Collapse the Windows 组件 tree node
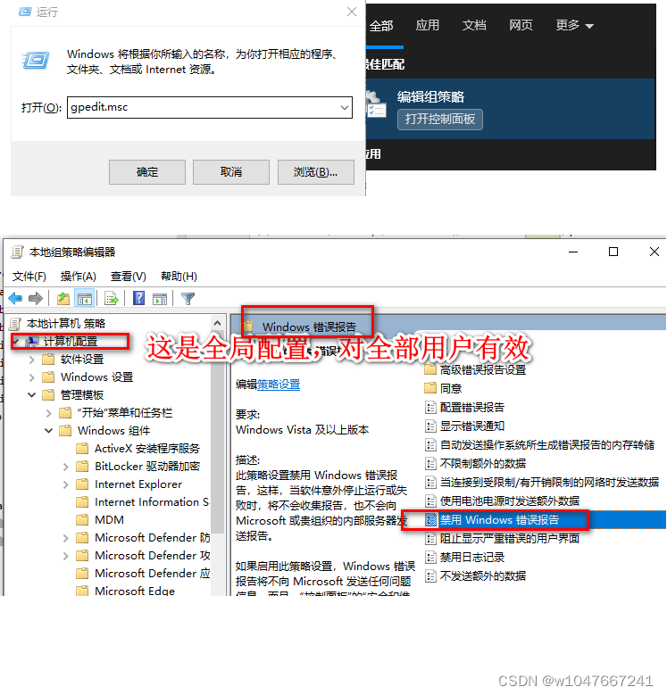Screen dimensions: 667x695 pyautogui.click(x=49, y=430)
